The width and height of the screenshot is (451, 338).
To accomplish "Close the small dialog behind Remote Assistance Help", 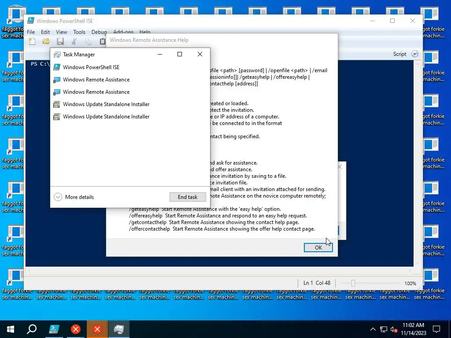I will tap(340, 167).
